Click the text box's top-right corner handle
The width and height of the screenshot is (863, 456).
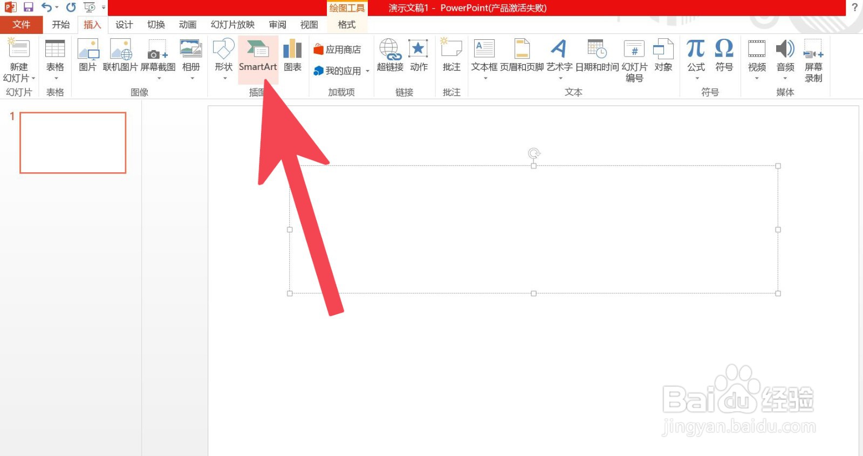point(778,166)
